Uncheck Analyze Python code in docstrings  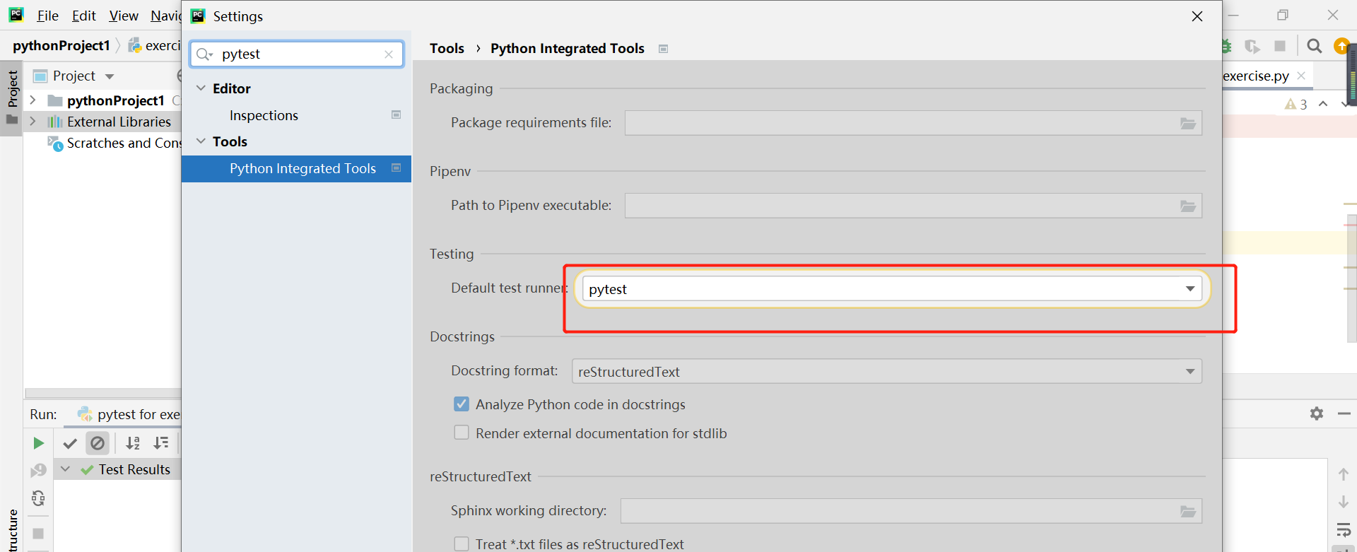(462, 404)
